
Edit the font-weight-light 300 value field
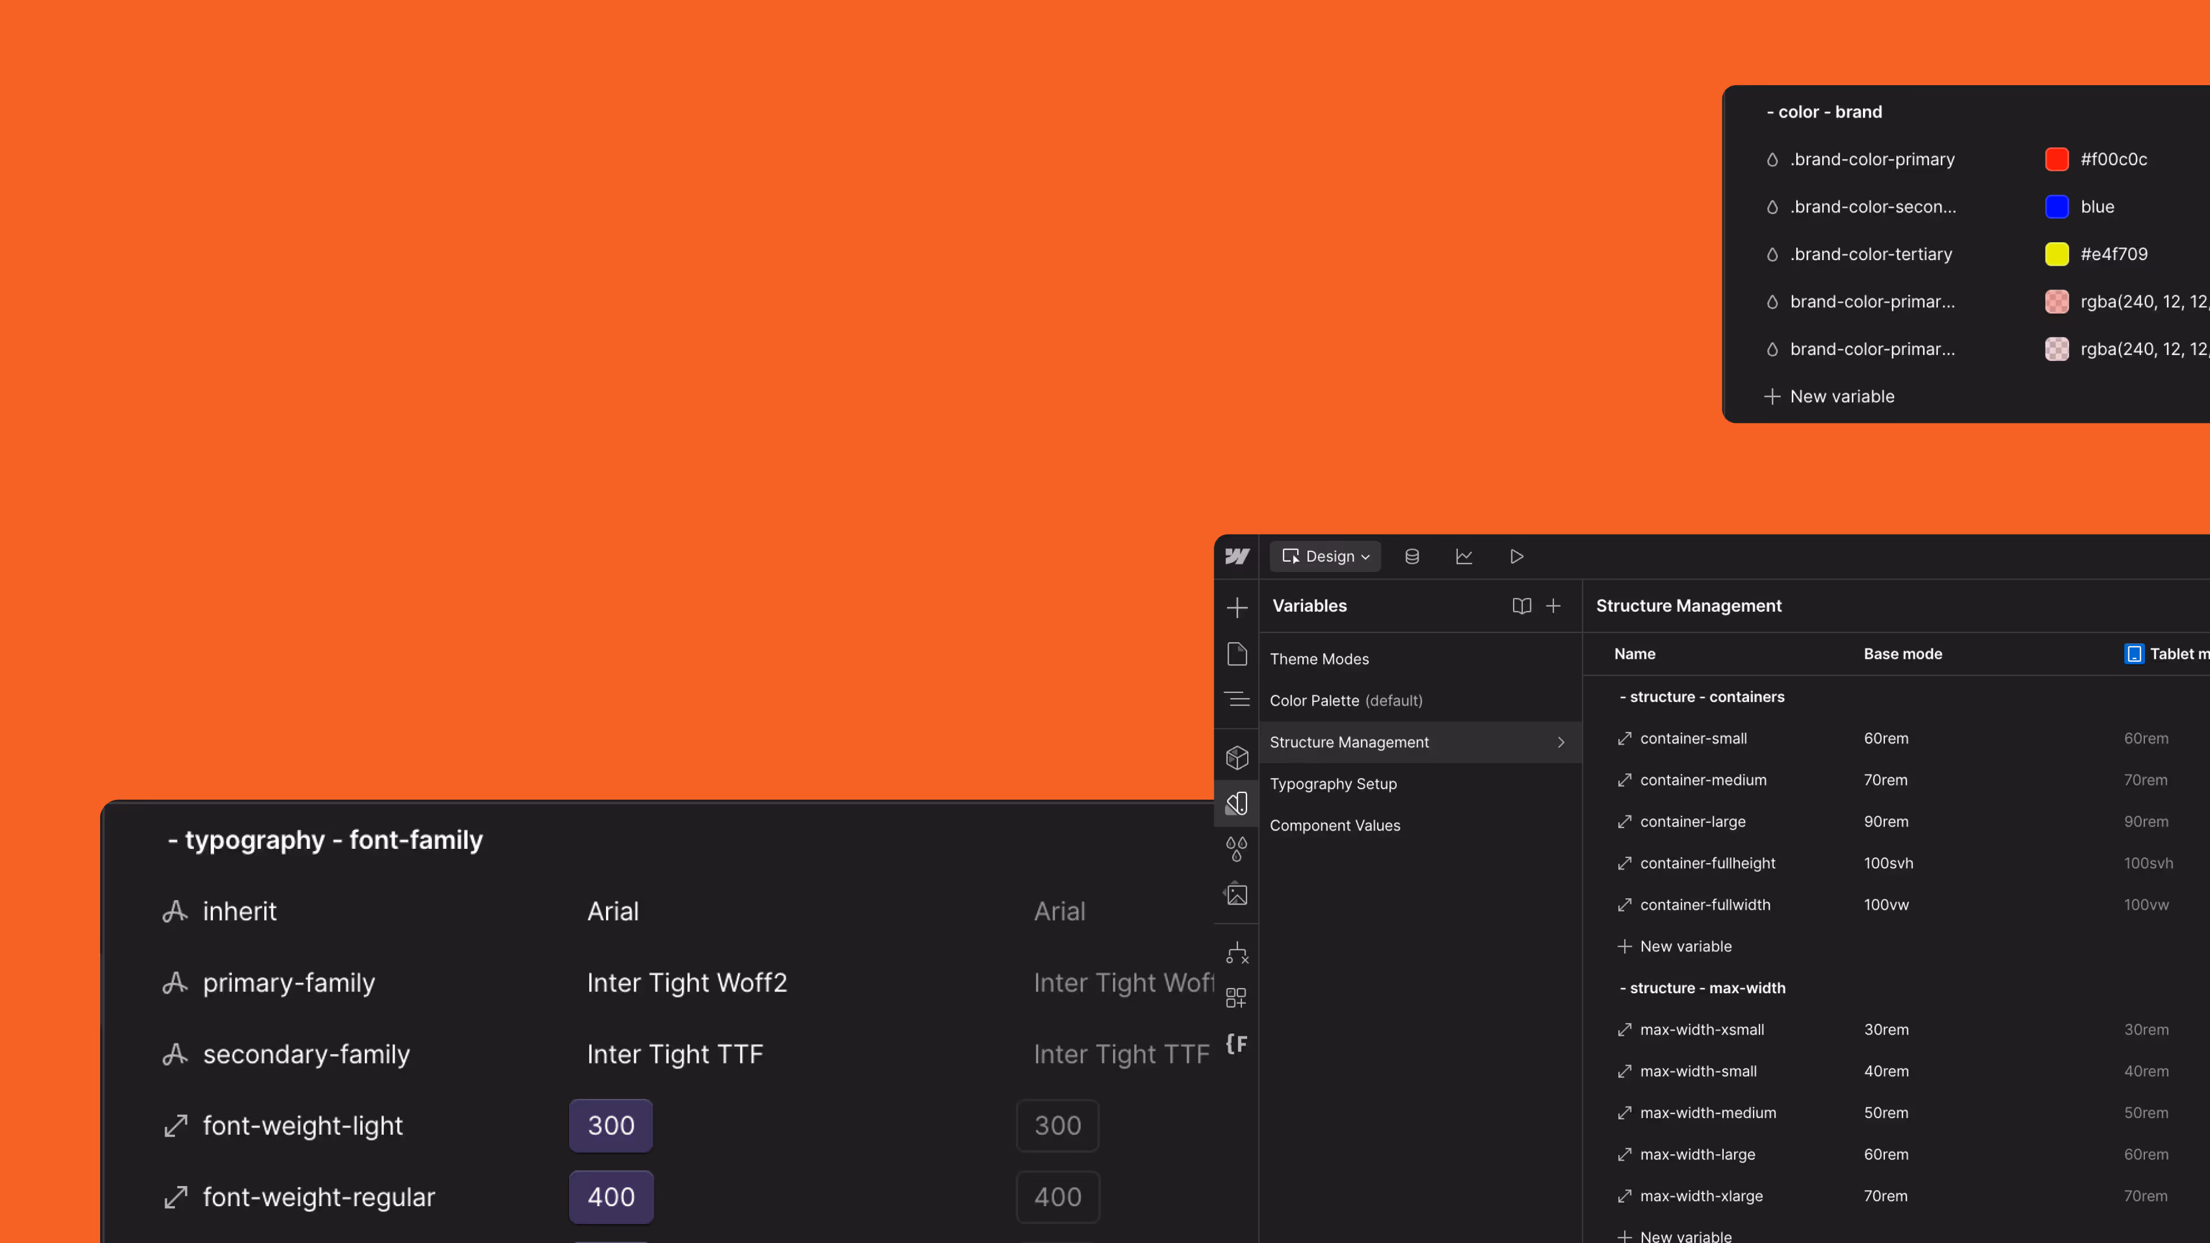tap(610, 1126)
